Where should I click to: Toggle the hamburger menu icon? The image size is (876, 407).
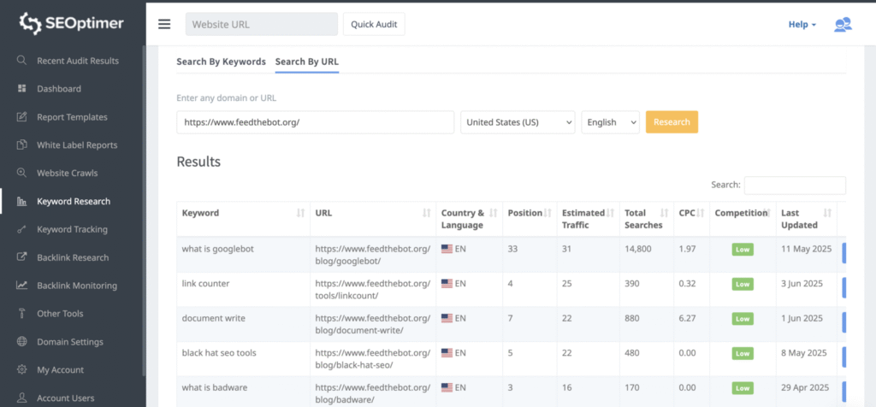[x=164, y=24]
